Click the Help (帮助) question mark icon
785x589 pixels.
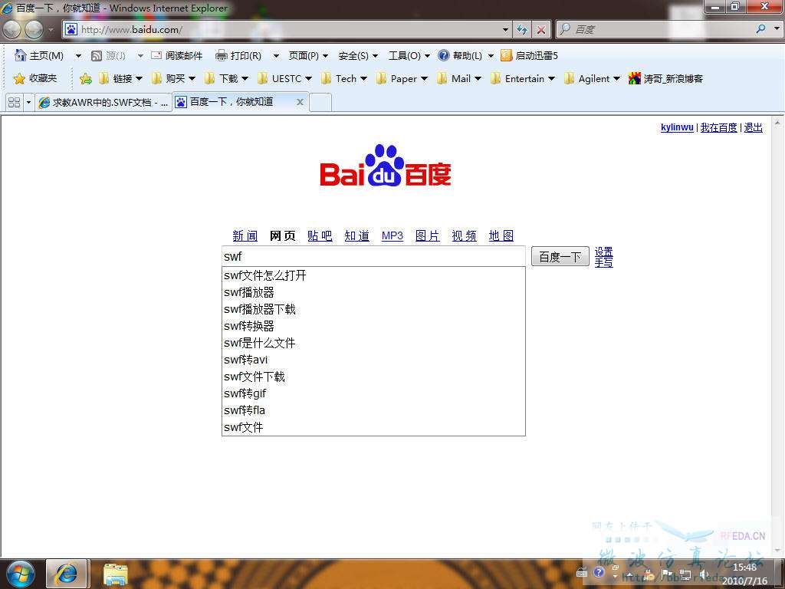click(444, 55)
